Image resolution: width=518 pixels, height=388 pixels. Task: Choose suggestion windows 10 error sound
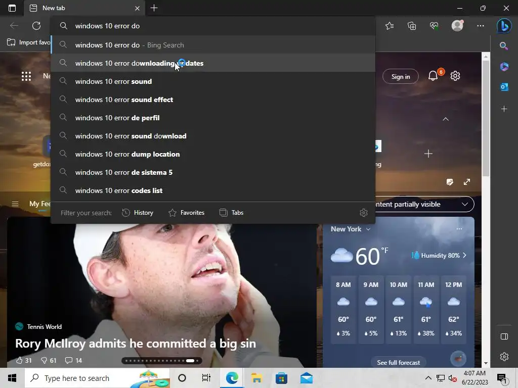point(213,81)
